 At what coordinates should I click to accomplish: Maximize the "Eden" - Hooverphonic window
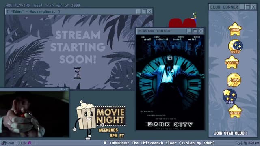click(144, 11)
